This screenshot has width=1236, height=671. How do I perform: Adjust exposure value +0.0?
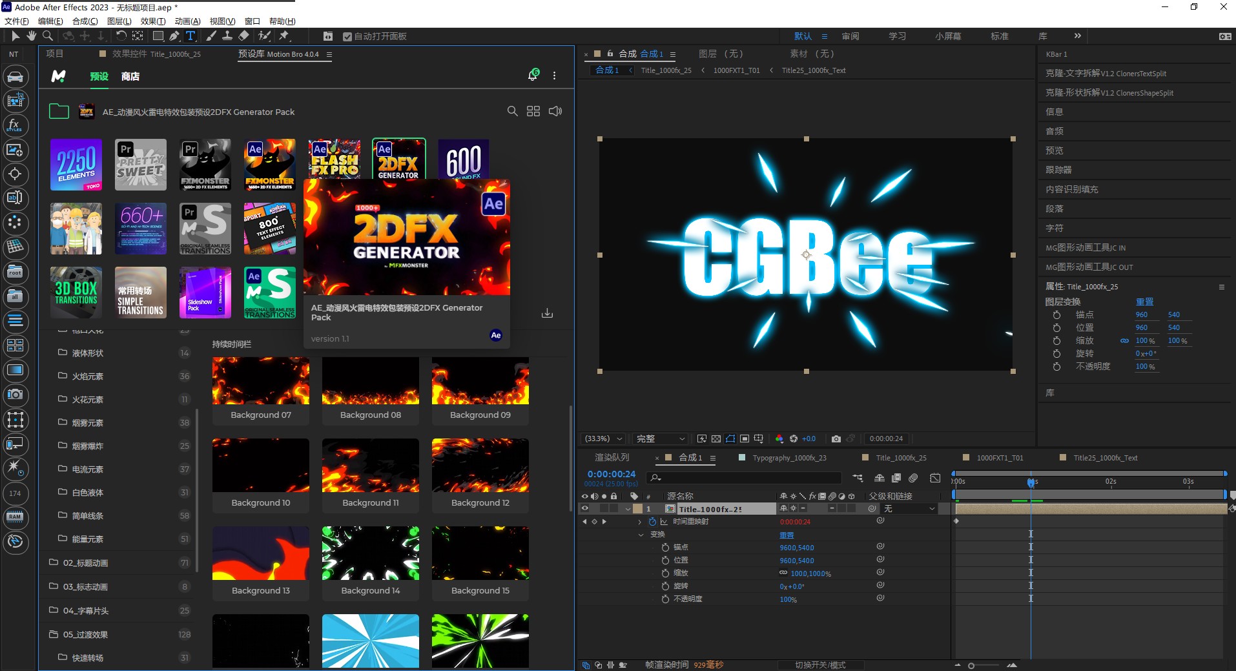(809, 439)
